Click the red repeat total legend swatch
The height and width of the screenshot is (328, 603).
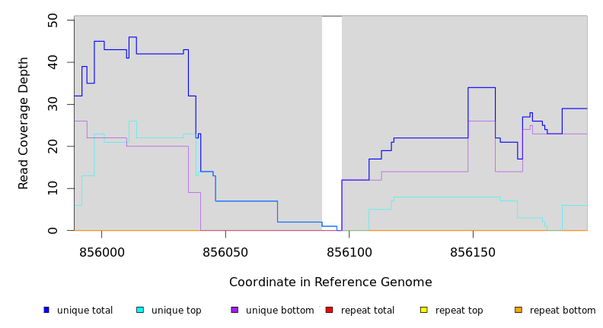329,310
